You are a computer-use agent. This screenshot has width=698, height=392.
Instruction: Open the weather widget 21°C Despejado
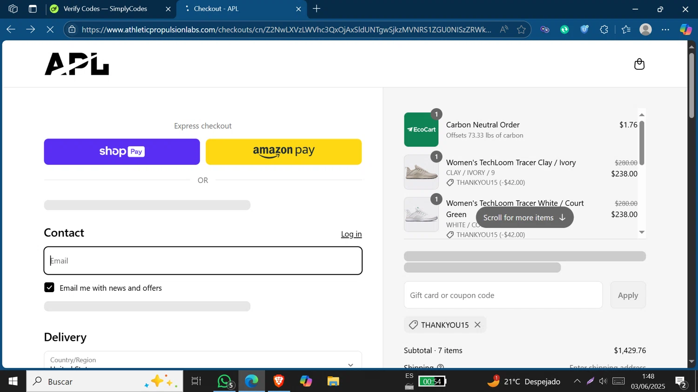pos(523,381)
